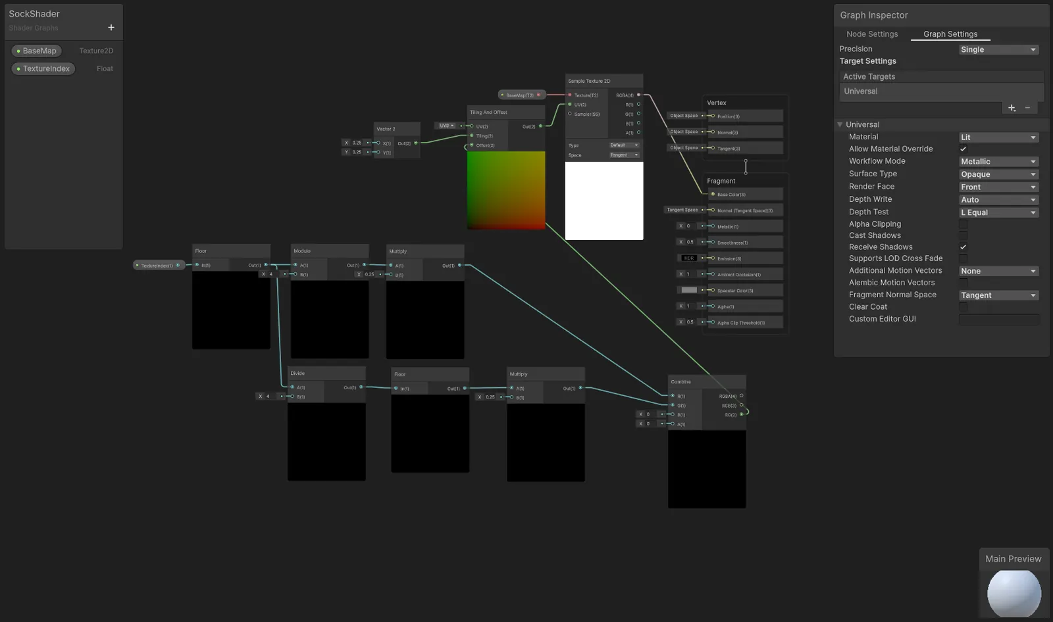Click the Specular Color gray swatch
Screen dimensions: 1053x622
pos(689,290)
